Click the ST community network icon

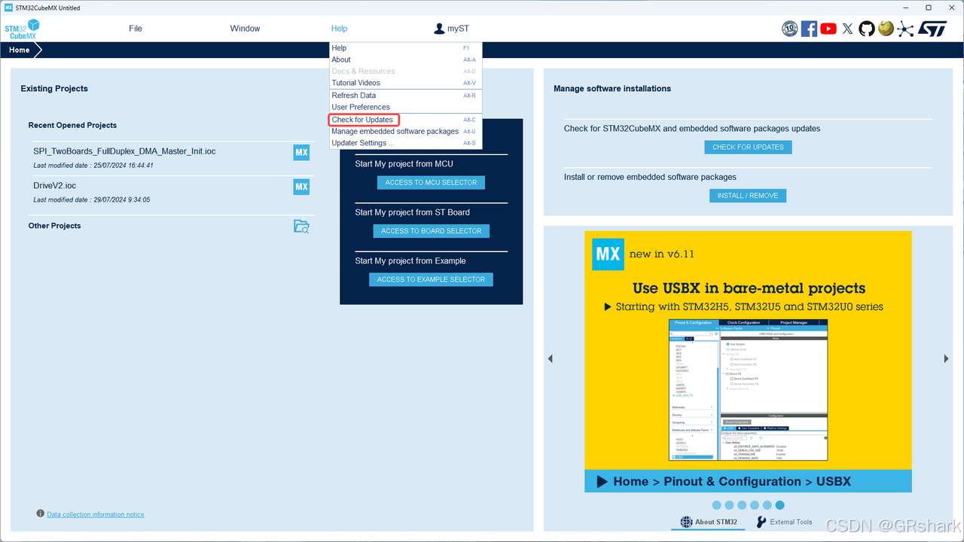point(905,29)
